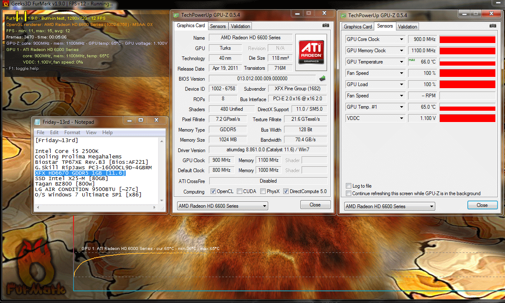Toggle the DirectCompute 5.0 checkbox
The image size is (505, 303).
(x=286, y=191)
